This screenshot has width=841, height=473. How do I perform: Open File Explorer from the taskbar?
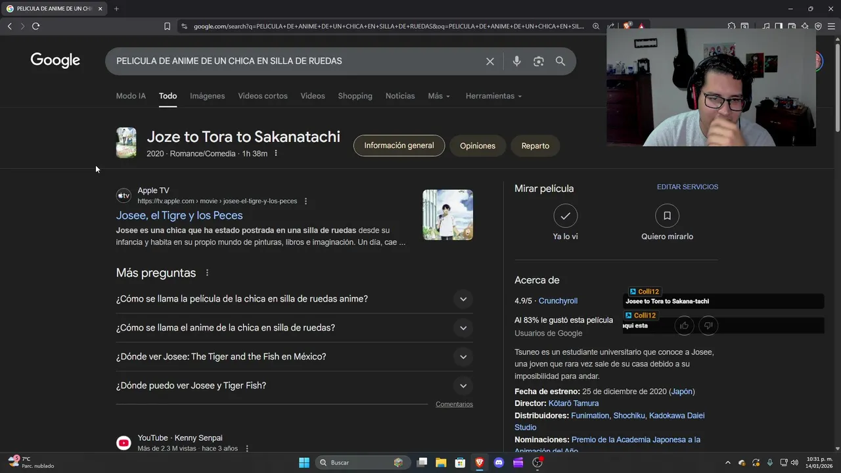coord(441,462)
